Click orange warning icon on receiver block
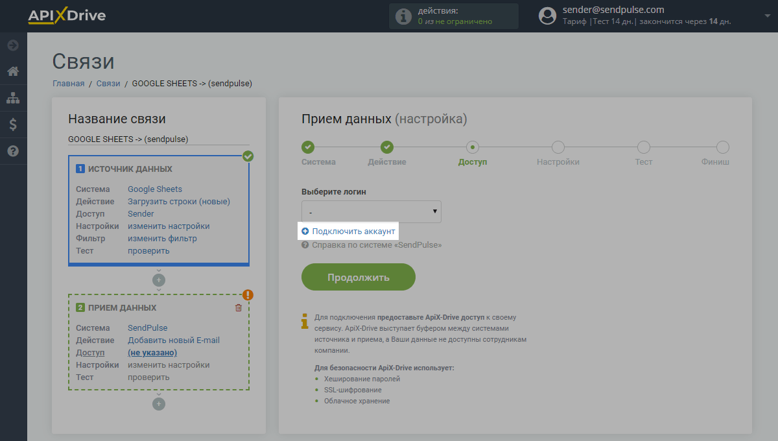Viewport: 778px width, 441px height. coord(248,295)
